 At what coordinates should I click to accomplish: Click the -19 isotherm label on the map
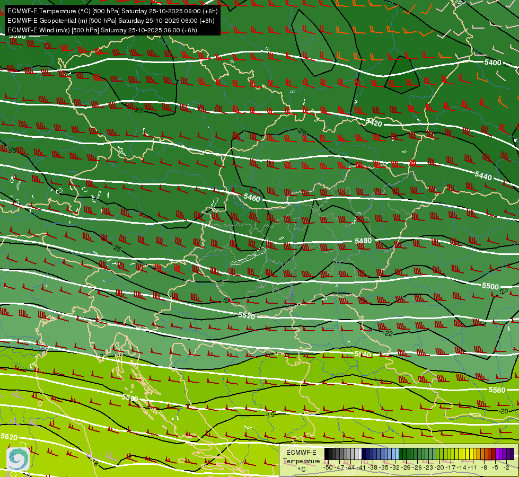tap(270, 414)
